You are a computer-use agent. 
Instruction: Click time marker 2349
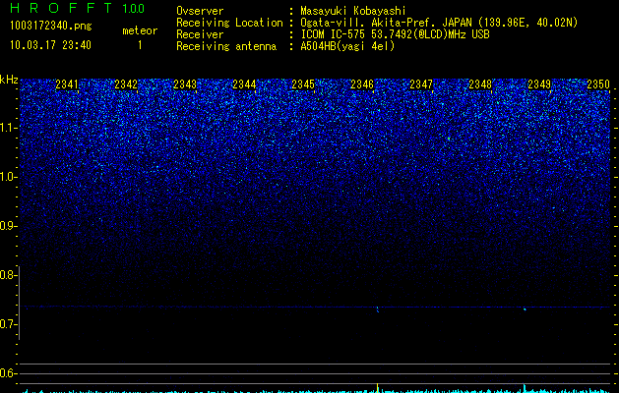(x=539, y=84)
